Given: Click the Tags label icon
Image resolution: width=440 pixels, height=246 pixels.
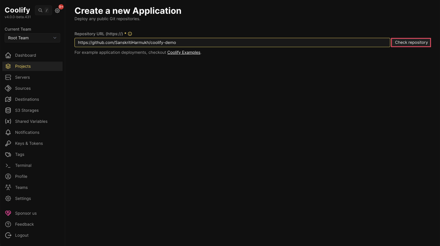Looking at the screenshot, I should (8, 154).
